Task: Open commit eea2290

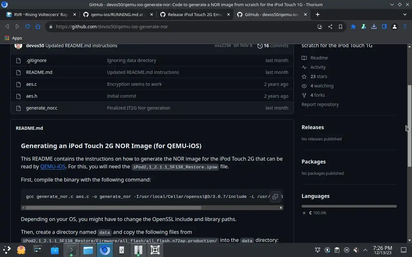Action: click(x=223, y=46)
